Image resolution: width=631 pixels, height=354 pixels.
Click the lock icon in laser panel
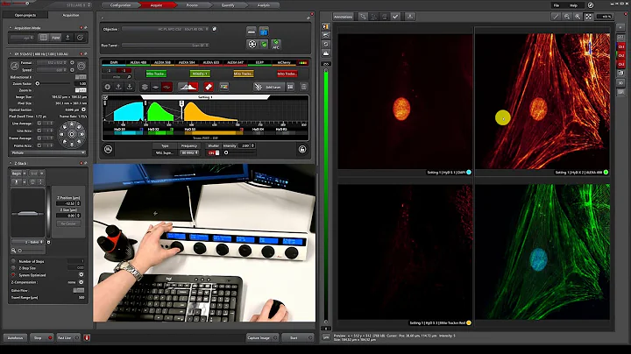point(302,150)
